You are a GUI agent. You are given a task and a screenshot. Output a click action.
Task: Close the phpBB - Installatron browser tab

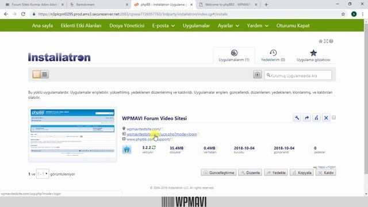191,5
